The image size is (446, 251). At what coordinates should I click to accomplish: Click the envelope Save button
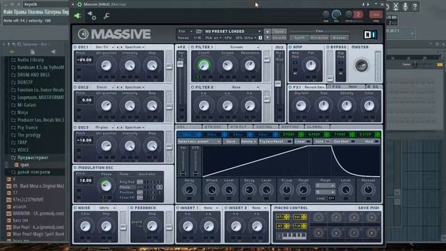(231, 142)
